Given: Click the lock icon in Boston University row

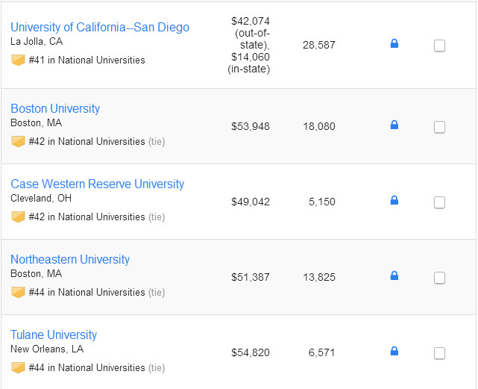Looking at the screenshot, I should (394, 125).
